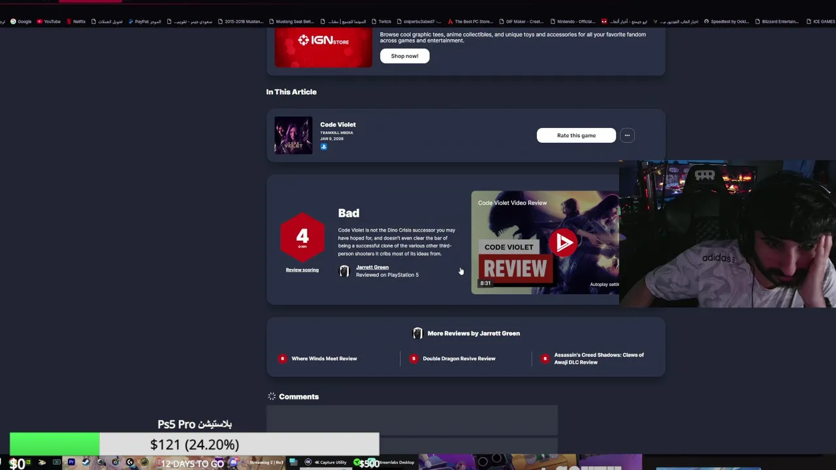
Task: Play the Code Violet video review
Action: coord(563,242)
